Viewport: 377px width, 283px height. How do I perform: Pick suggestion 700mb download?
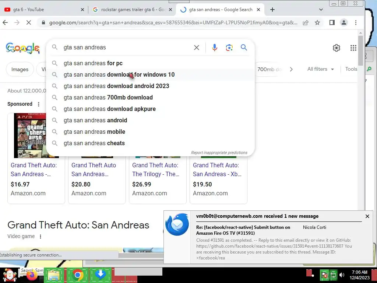pos(150,97)
